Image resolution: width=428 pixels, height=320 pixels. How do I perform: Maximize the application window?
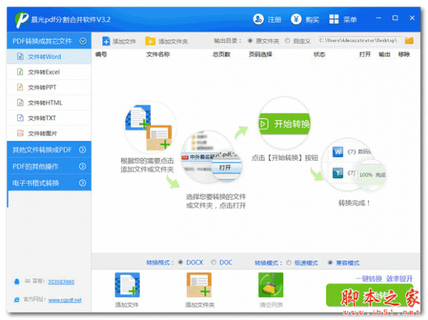[x=395, y=18]
